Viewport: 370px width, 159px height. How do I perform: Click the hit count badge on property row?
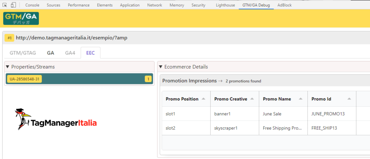click(148, 79)
